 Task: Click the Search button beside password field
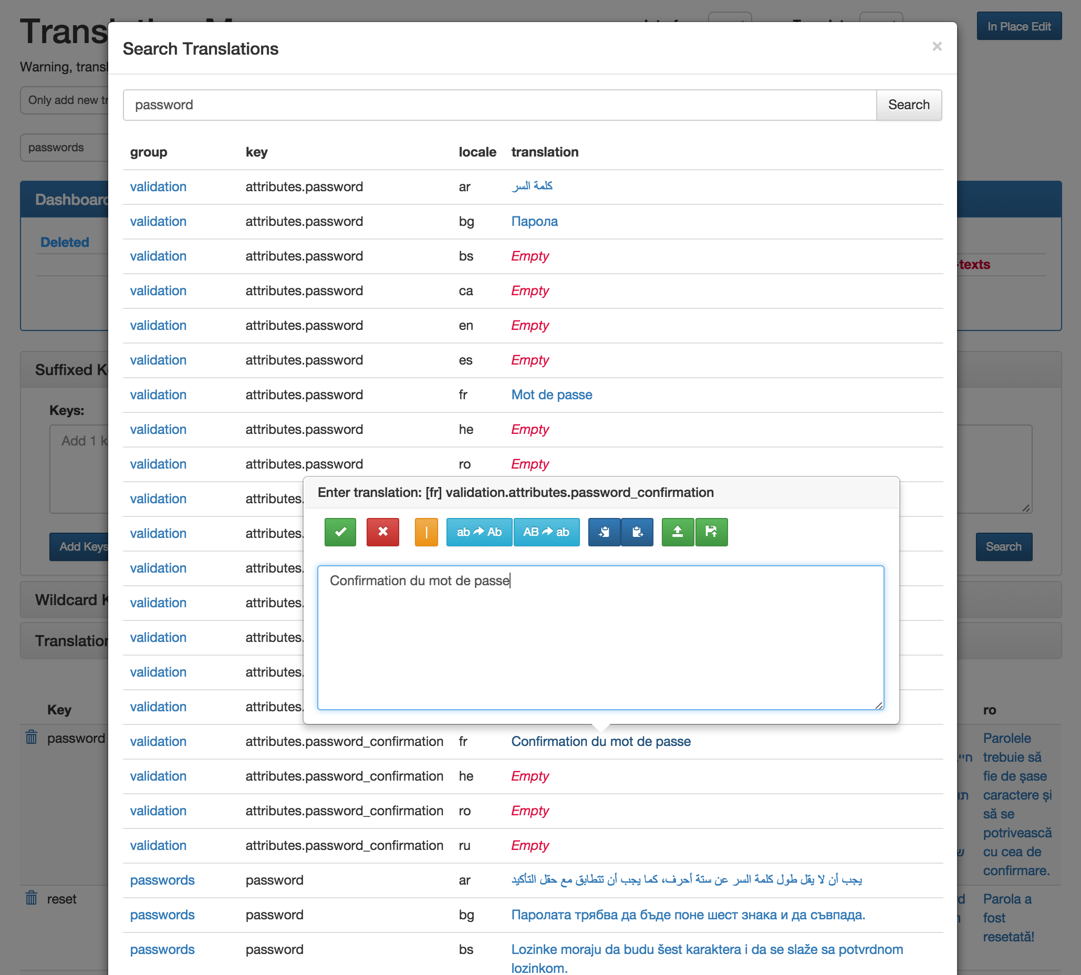909,105
